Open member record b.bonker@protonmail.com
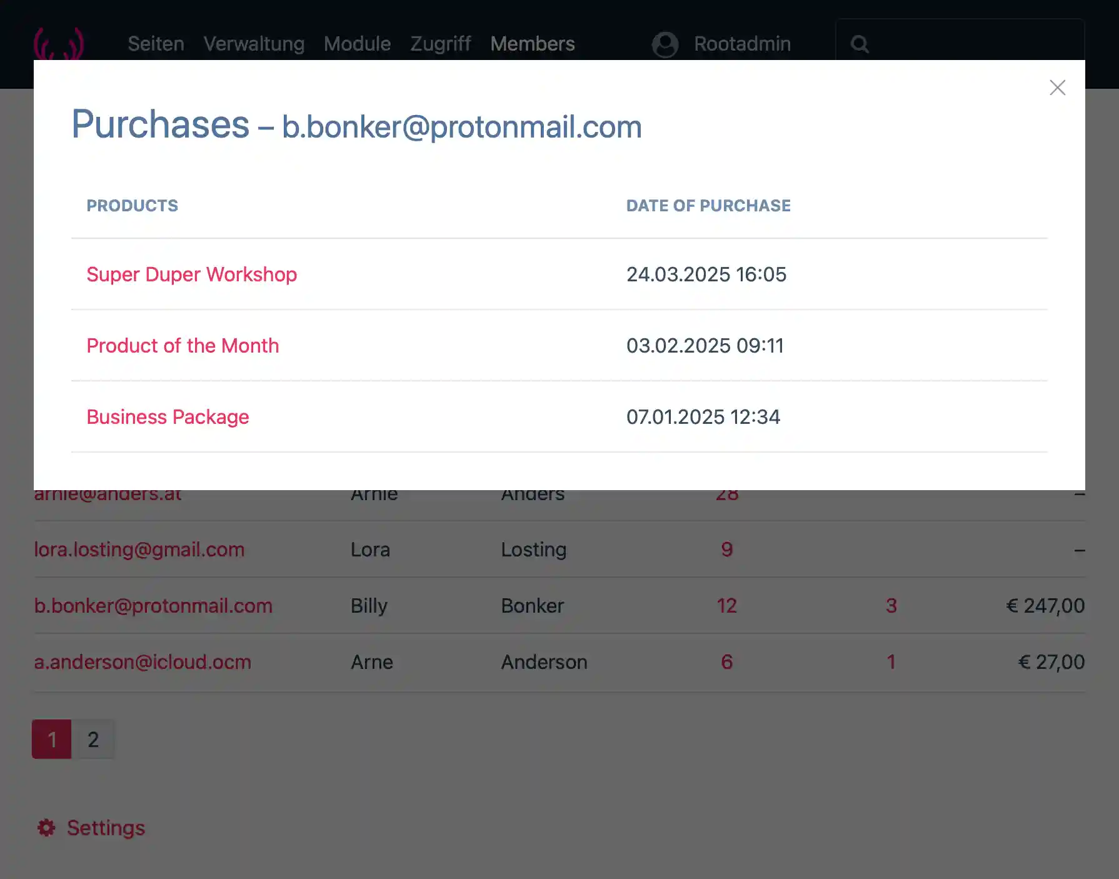1119x879 pixels. coord(153,605)
